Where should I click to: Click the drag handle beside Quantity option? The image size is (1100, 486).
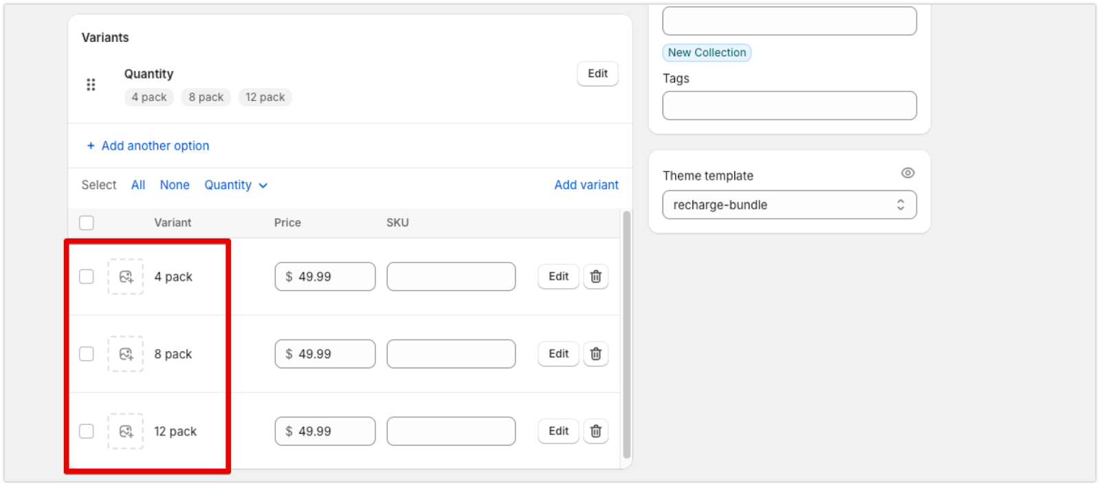pyautogui.click(x=91, y=85)
